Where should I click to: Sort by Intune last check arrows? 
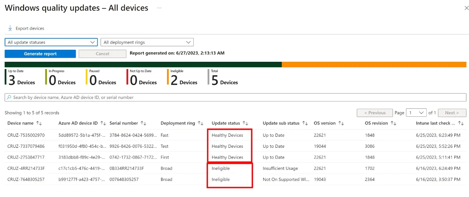pos(461,123)
